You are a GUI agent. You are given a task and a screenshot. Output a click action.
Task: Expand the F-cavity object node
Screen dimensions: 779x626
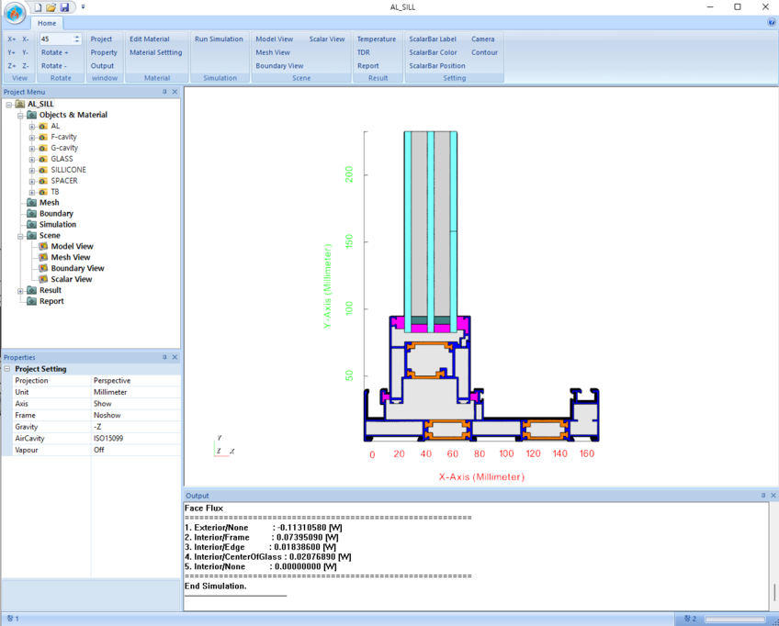click(31, 137)
